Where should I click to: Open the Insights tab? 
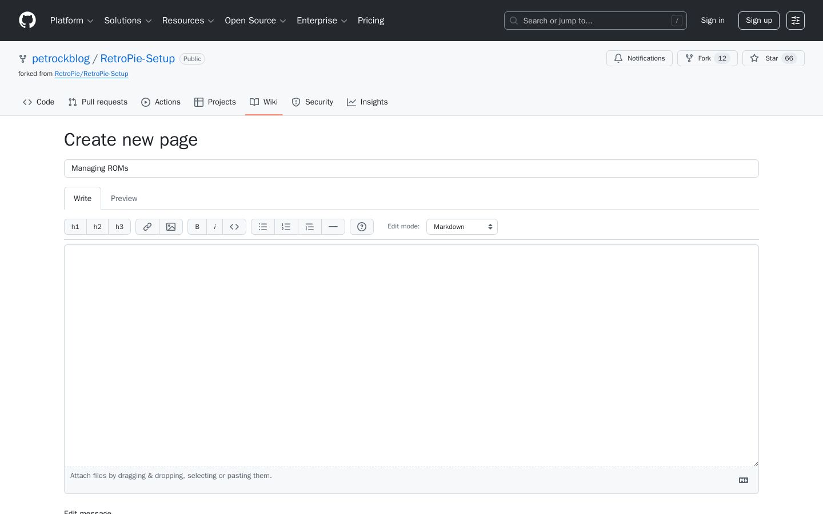click(367, 102)
